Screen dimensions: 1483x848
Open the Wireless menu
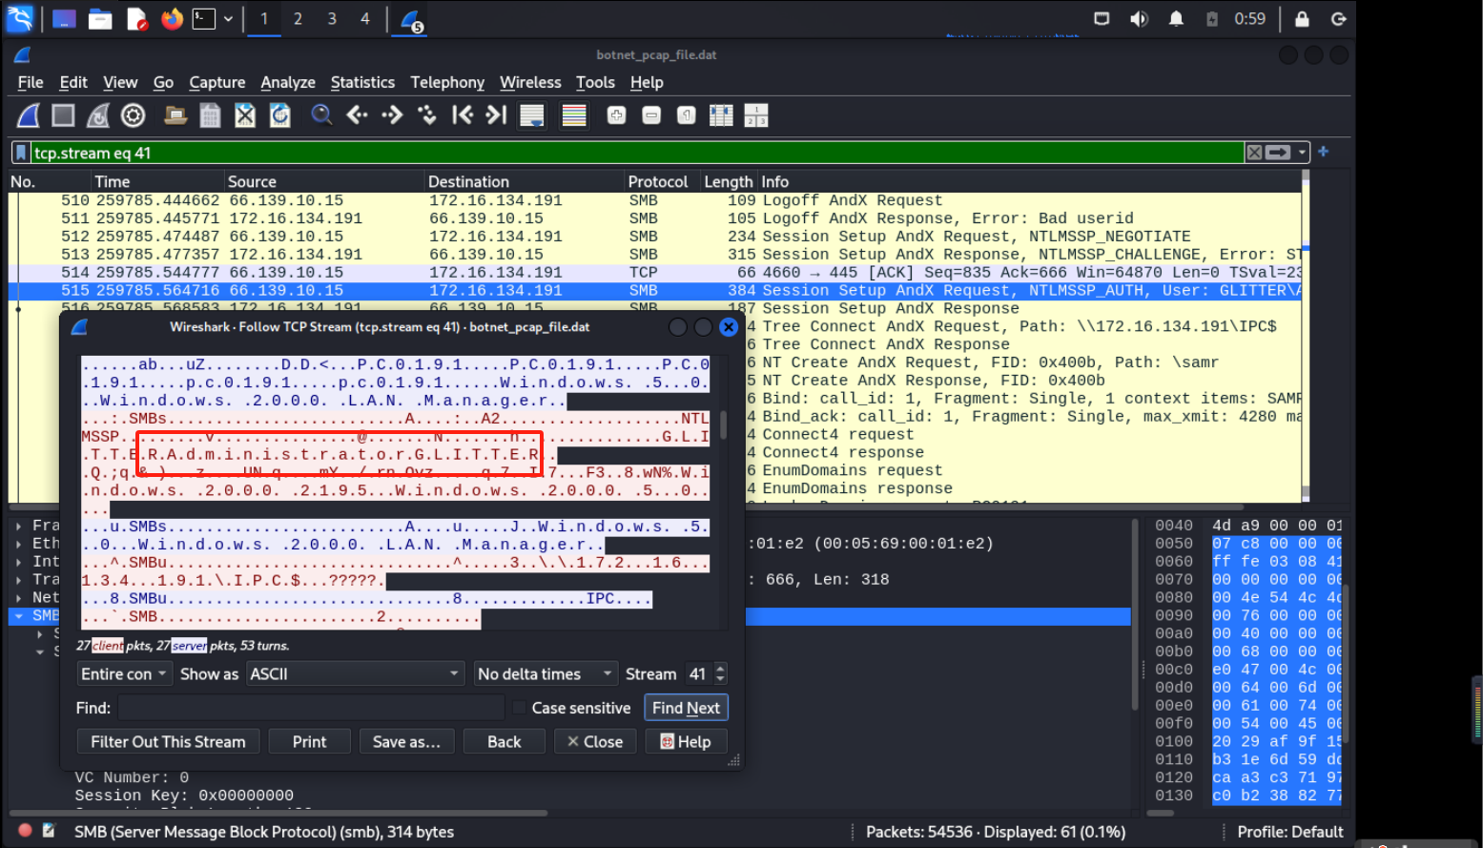coord(530,82)
